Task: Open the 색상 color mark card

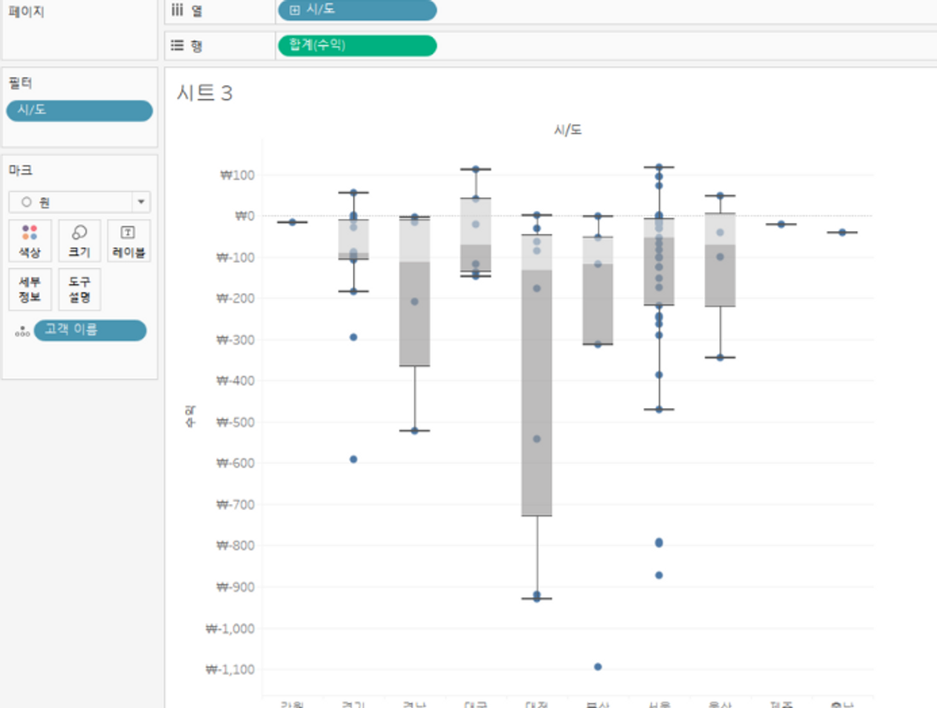Action: click(30, 241)
